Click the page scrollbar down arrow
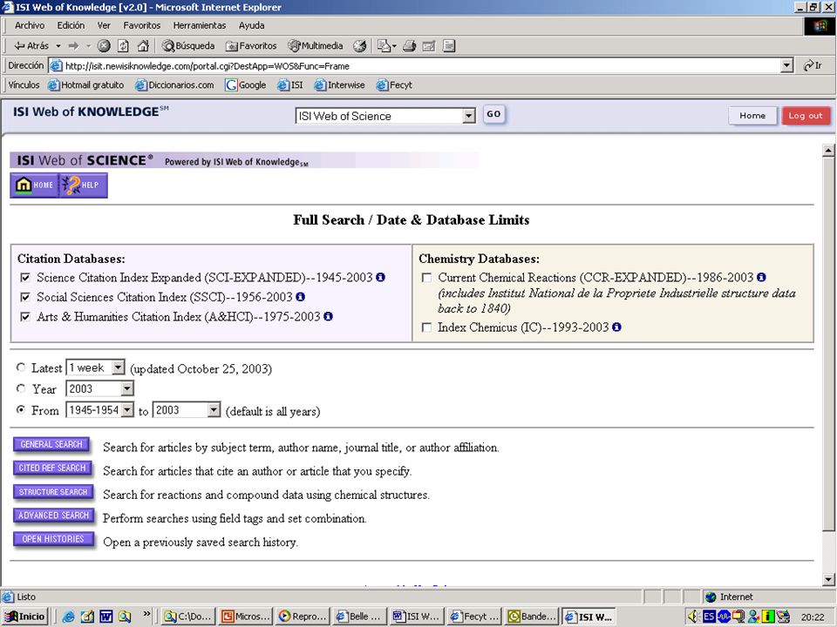The height and width of the screenshot is (627, 837). (828, 579)
